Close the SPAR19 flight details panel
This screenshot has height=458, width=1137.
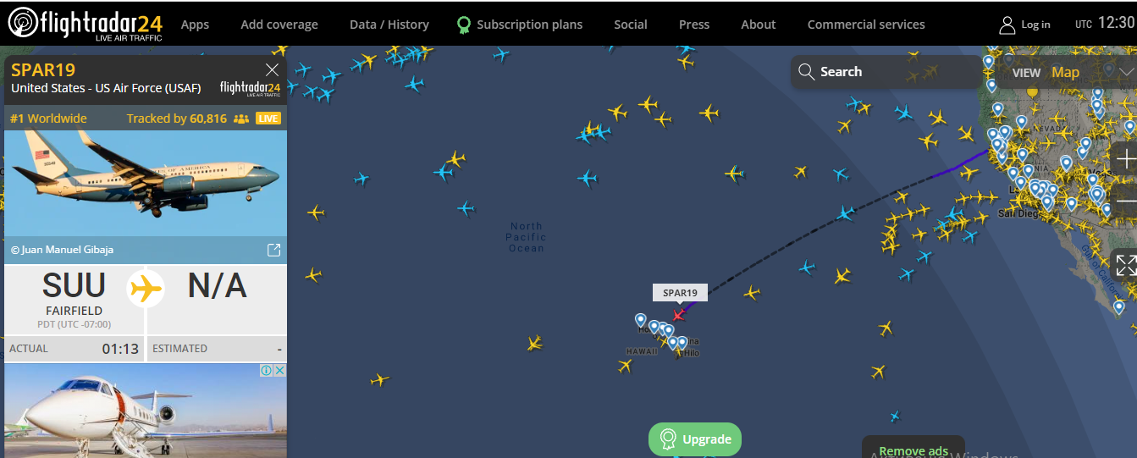click(x=272, y=69)
